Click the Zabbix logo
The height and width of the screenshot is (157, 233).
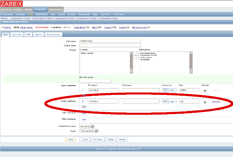11,3
